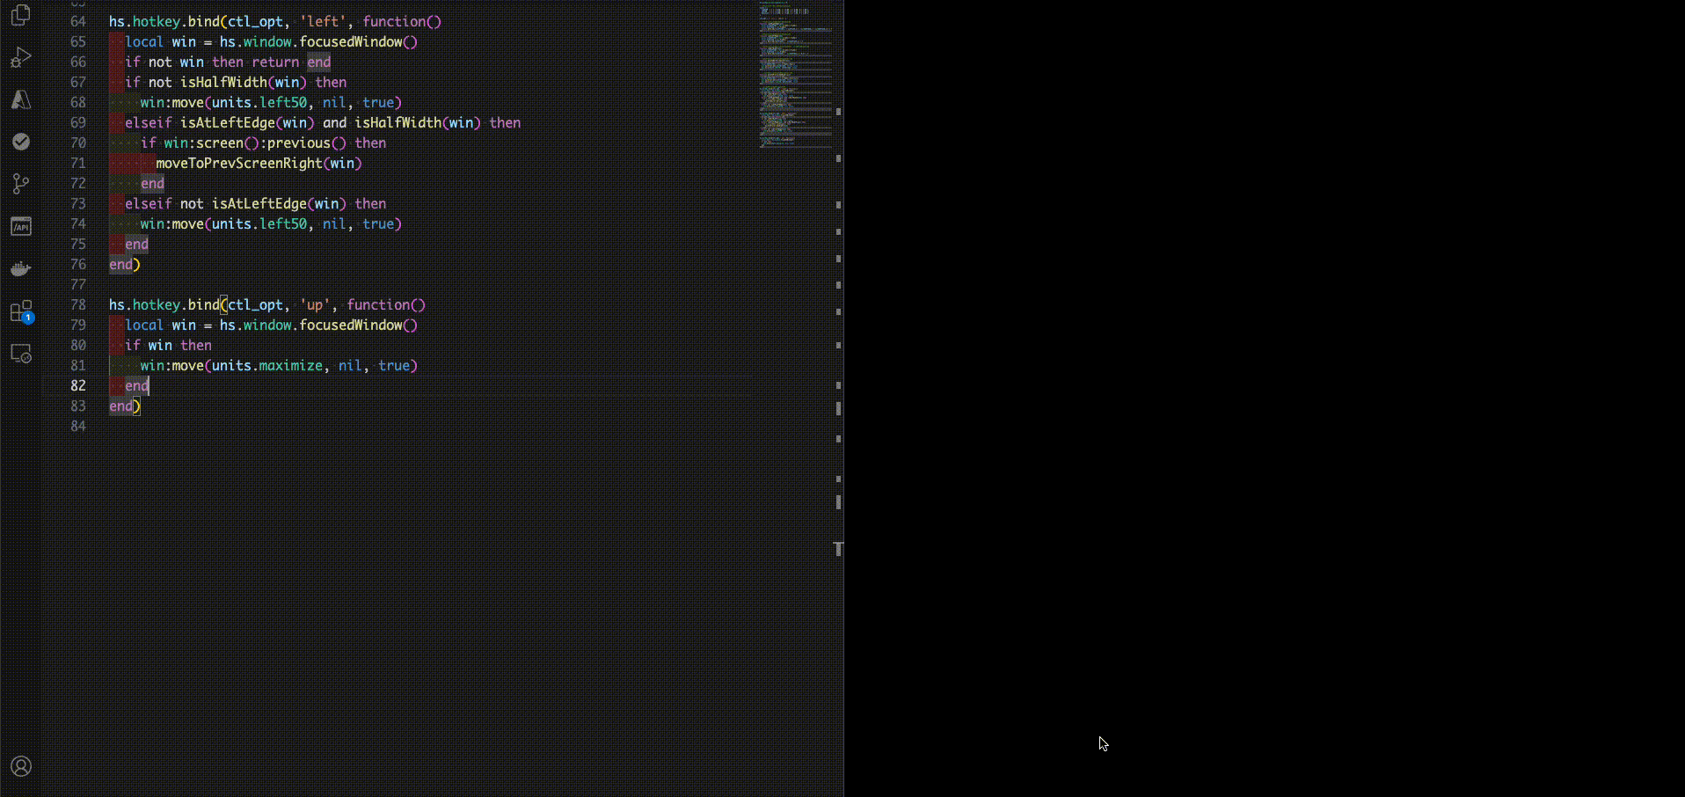This screenshot has width=1685, height=797.
Task: Open the circled checkmark view in activity bar
Action: click(21, 142)
